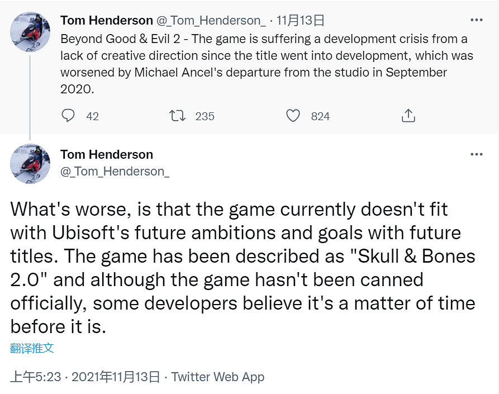Click the @_Tom_Henderson_ handle in the first tweet header

pyautogui.click(x=211, y=21)
